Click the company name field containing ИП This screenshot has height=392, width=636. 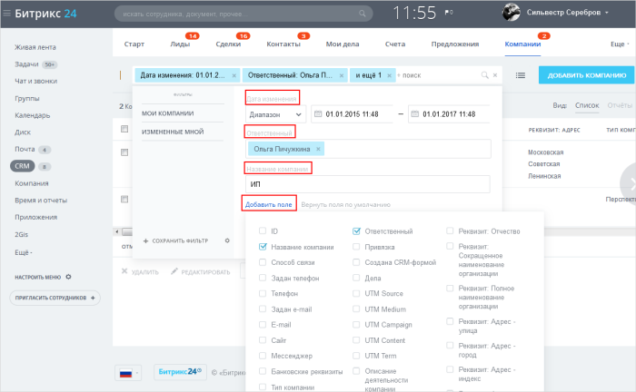click(x=367, y=184)
